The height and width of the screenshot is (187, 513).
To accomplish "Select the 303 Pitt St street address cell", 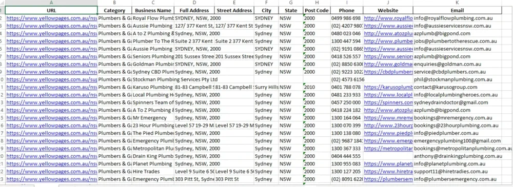I will click(234, 179).
